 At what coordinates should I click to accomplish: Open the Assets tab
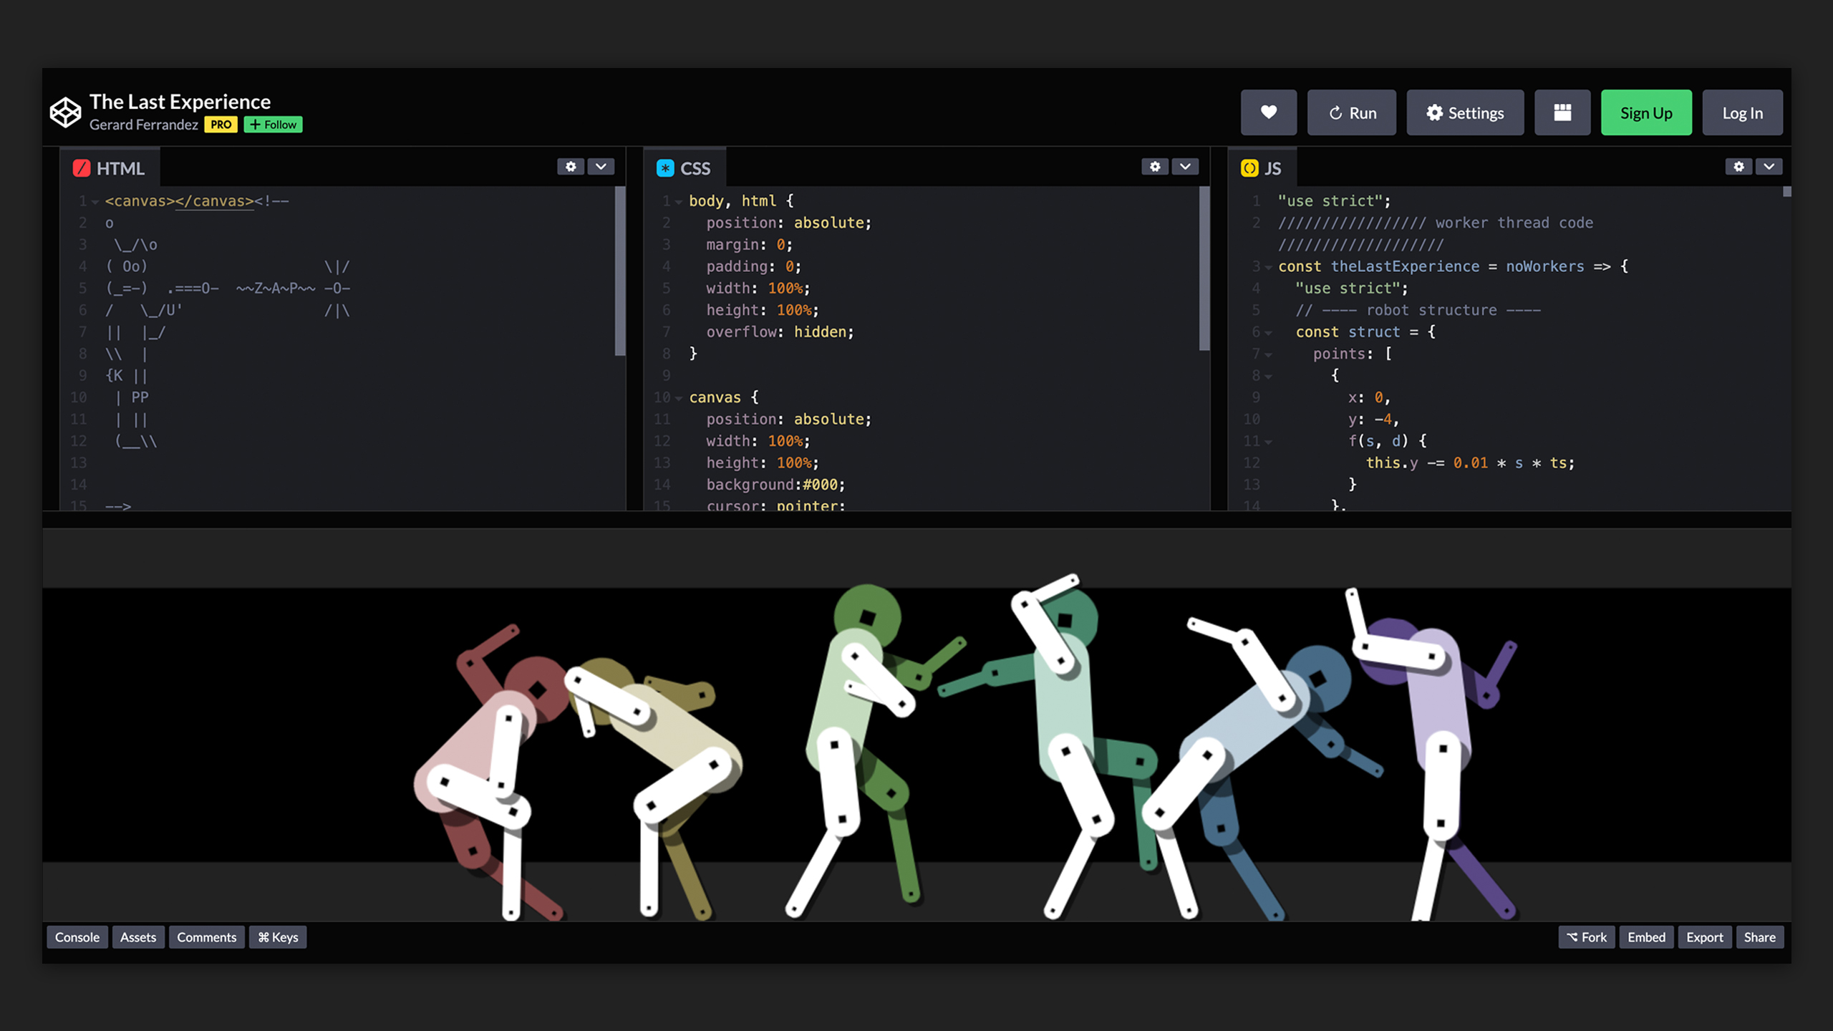(x=138, y=937)
